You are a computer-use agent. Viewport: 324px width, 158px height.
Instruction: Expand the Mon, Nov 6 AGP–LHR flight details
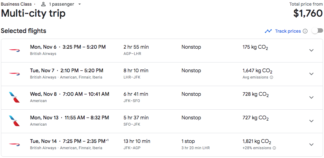click(311, 50)
